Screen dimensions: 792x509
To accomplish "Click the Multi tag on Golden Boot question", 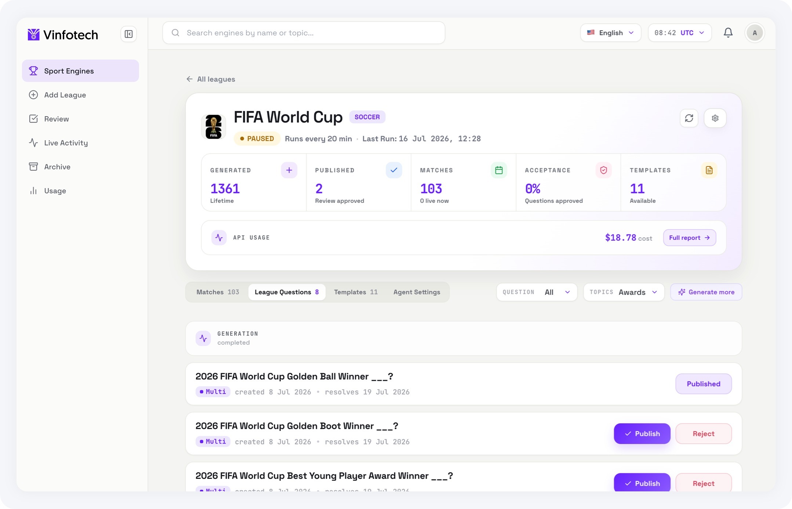I will (x=213, y=441).
